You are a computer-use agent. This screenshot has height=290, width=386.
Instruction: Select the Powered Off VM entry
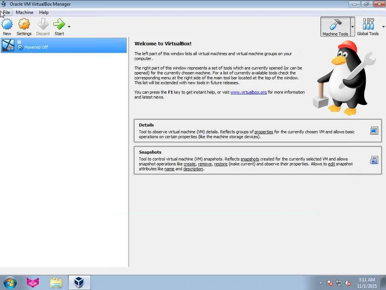[x=63, y=45]
